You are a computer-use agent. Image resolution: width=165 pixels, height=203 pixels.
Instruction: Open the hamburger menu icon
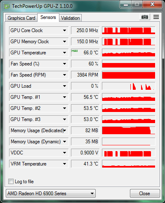tap(156, 17)
